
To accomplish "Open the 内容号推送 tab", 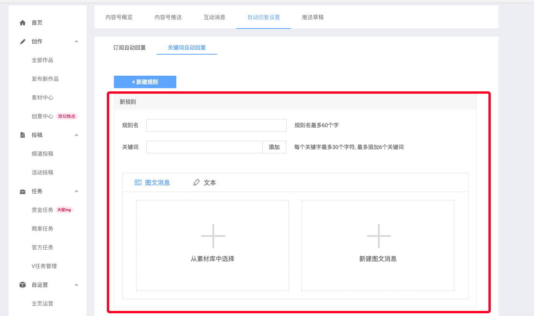I will coord(168,17).
